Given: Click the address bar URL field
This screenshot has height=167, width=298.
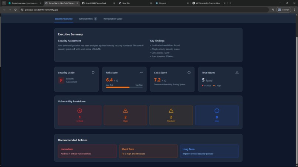Looking at the screenshot, I should tap(145, 10).
